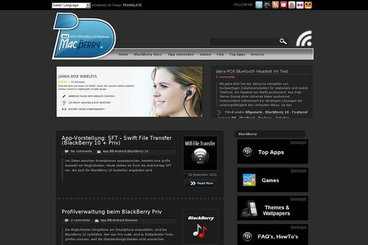Click the MacBerry site logo

[x=84, y=36]
